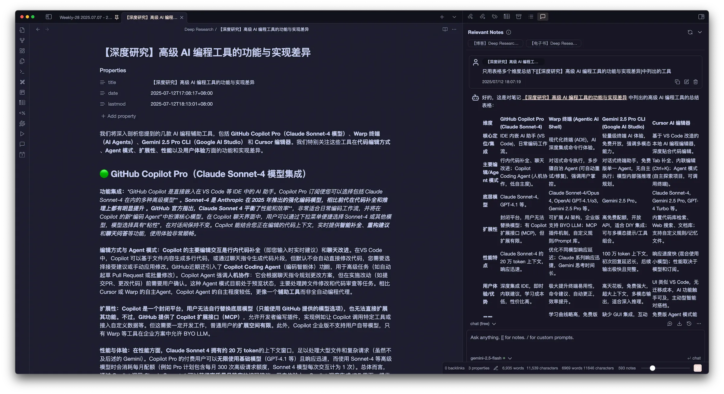Viewport: 724px width, 394px height.
Task: Open the 【电子书】Deep Resea... relevant note
Action: coord(554,43)
